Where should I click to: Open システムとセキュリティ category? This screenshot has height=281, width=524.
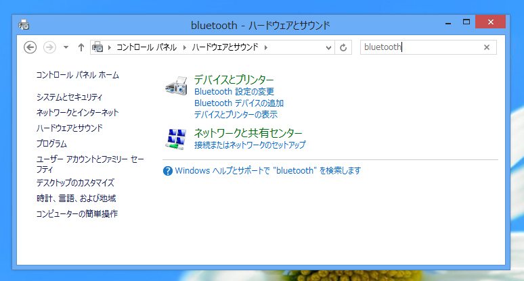70,97
